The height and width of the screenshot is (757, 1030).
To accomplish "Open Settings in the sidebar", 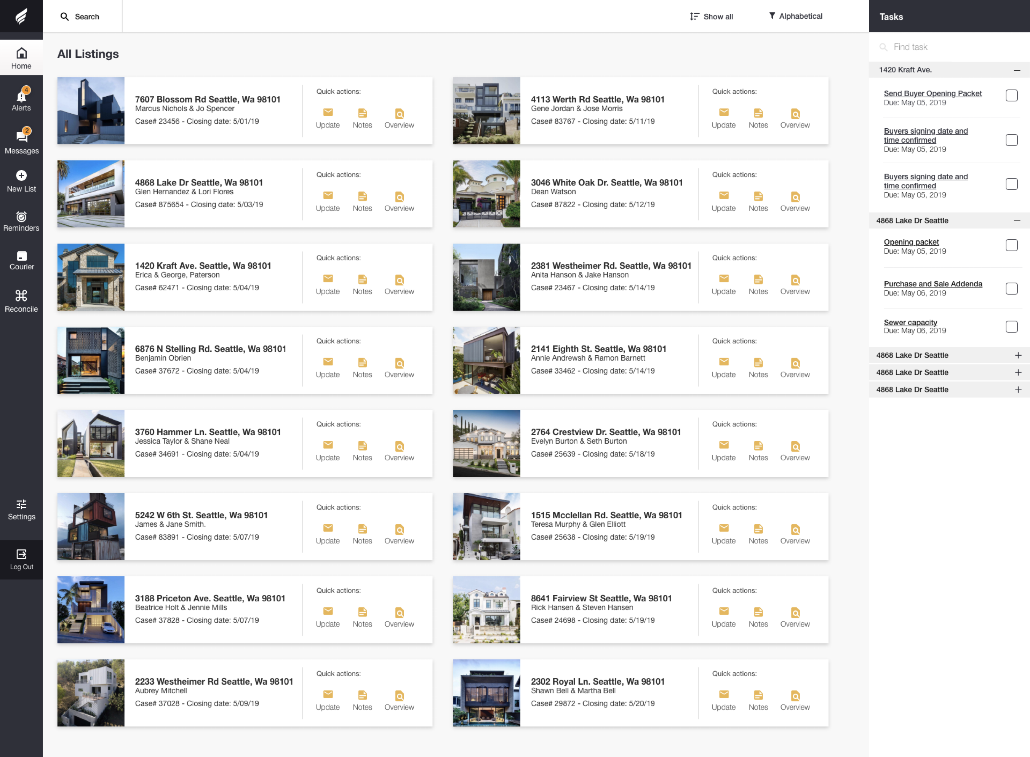I will 21,509.
